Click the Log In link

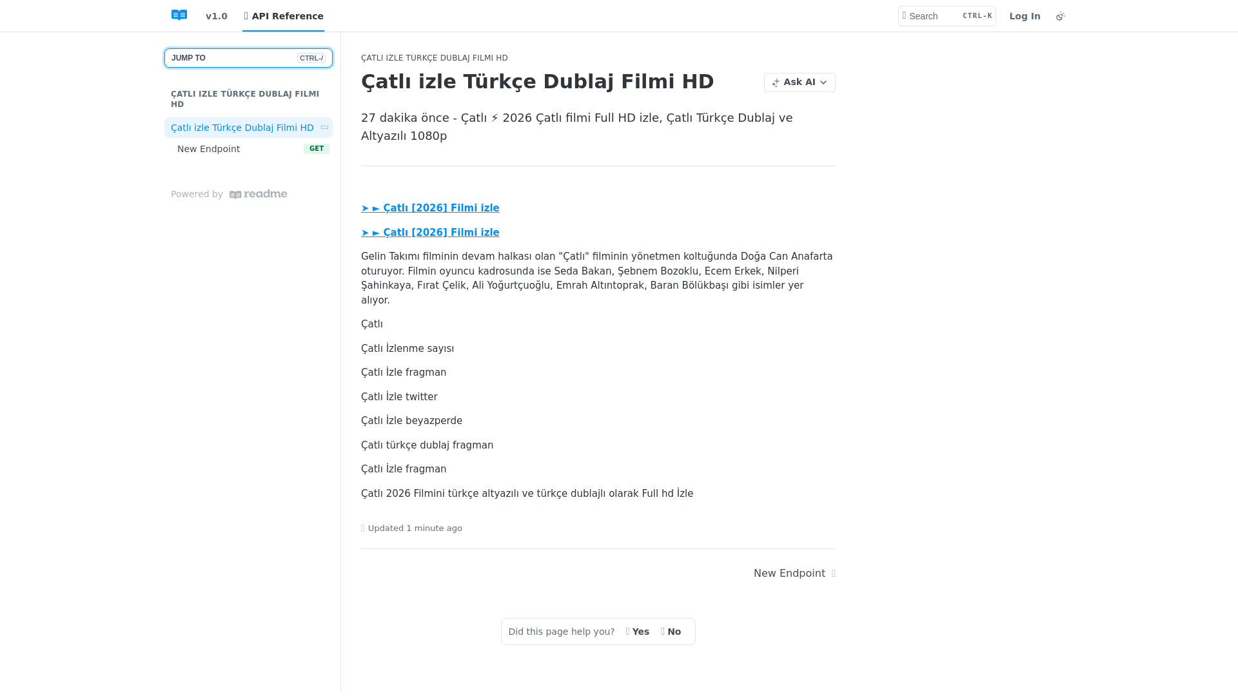(1025, 16)
